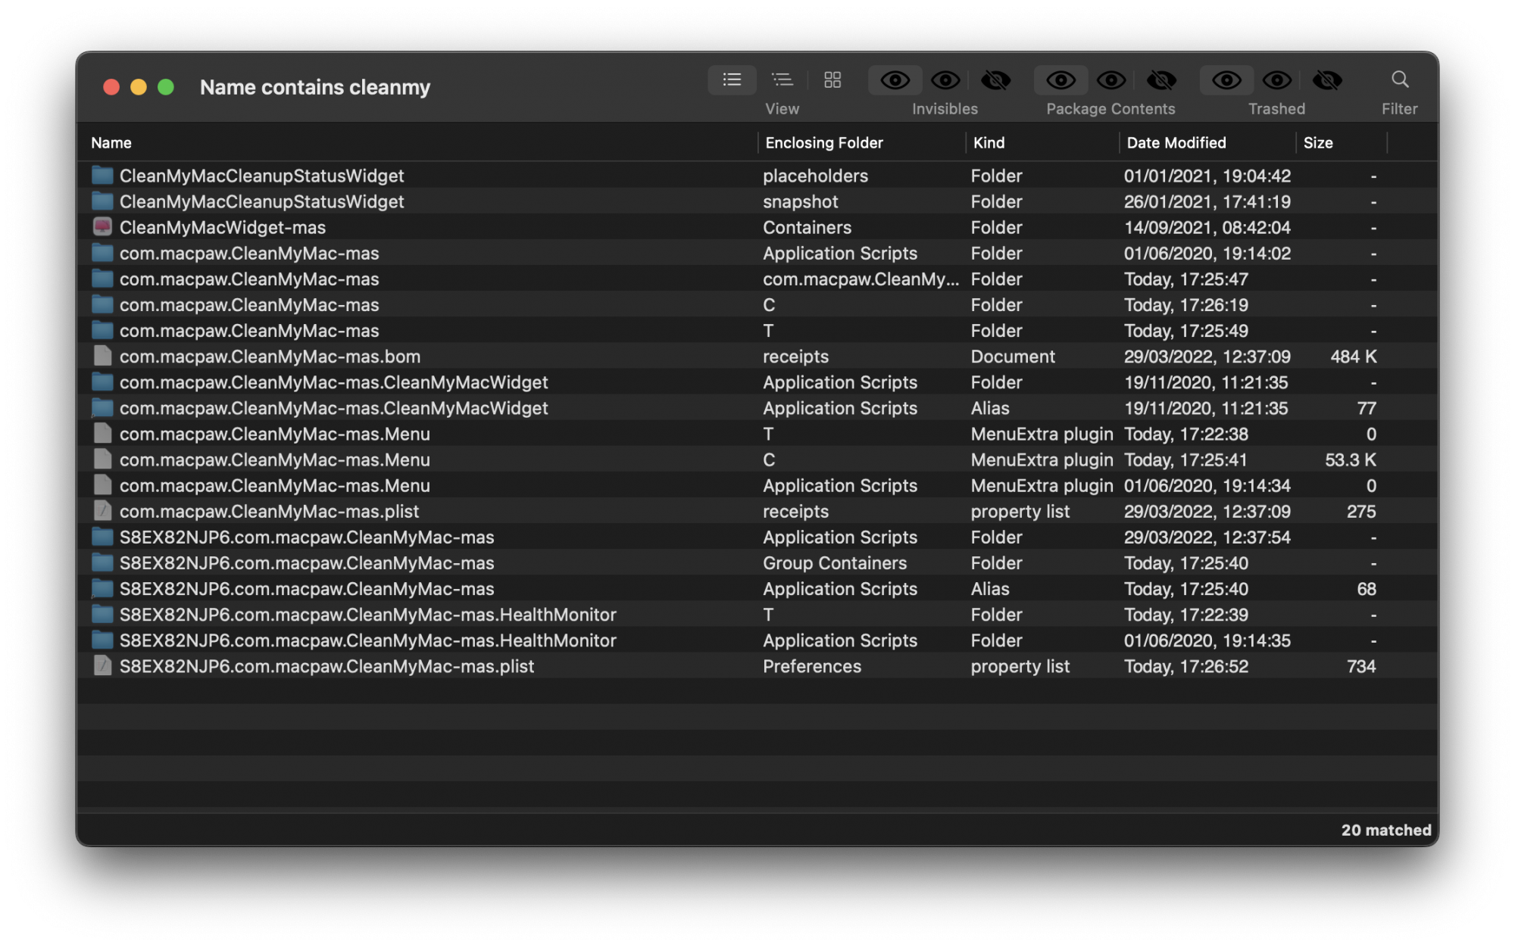Click folder icon of com.macpaw.CleanMyMac-mas in C

pyautogui.click(x=102, y=304)
